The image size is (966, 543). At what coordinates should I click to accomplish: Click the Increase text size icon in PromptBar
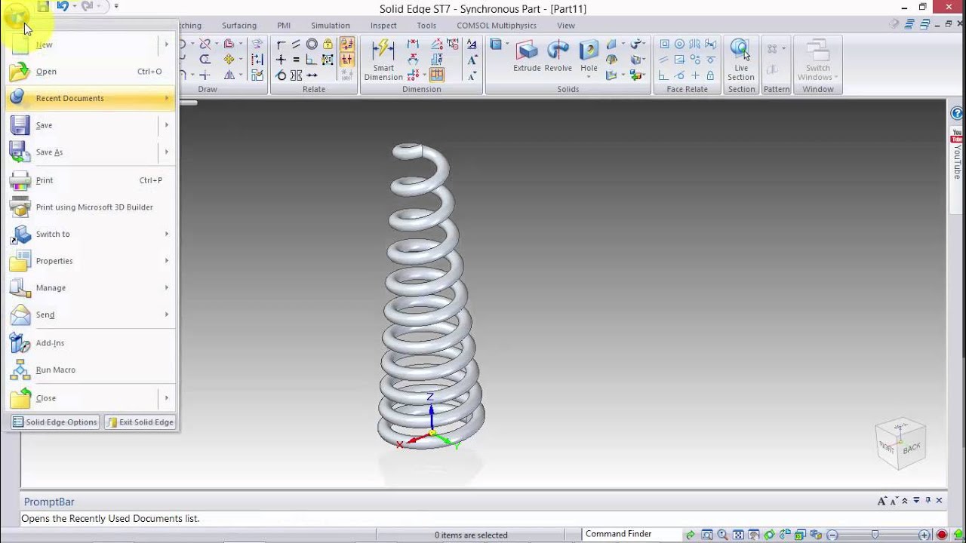pos(881,501)
